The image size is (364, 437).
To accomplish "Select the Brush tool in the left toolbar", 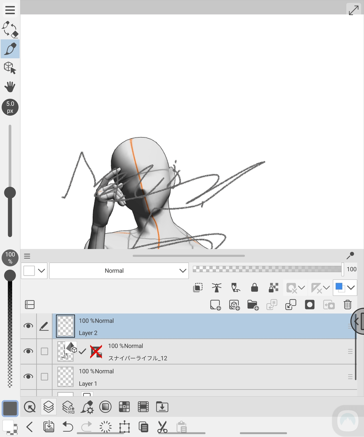I will pos(9,49).
